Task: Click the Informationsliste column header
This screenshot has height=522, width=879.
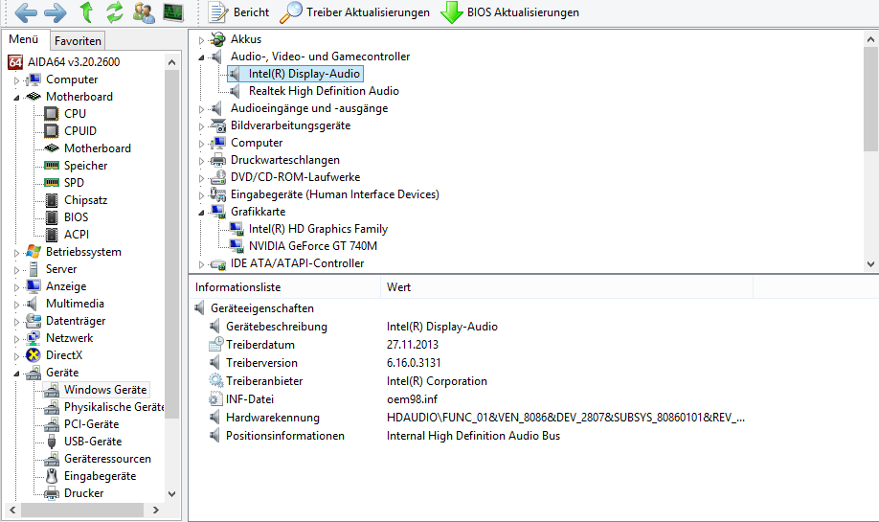Action: (284, 287)
